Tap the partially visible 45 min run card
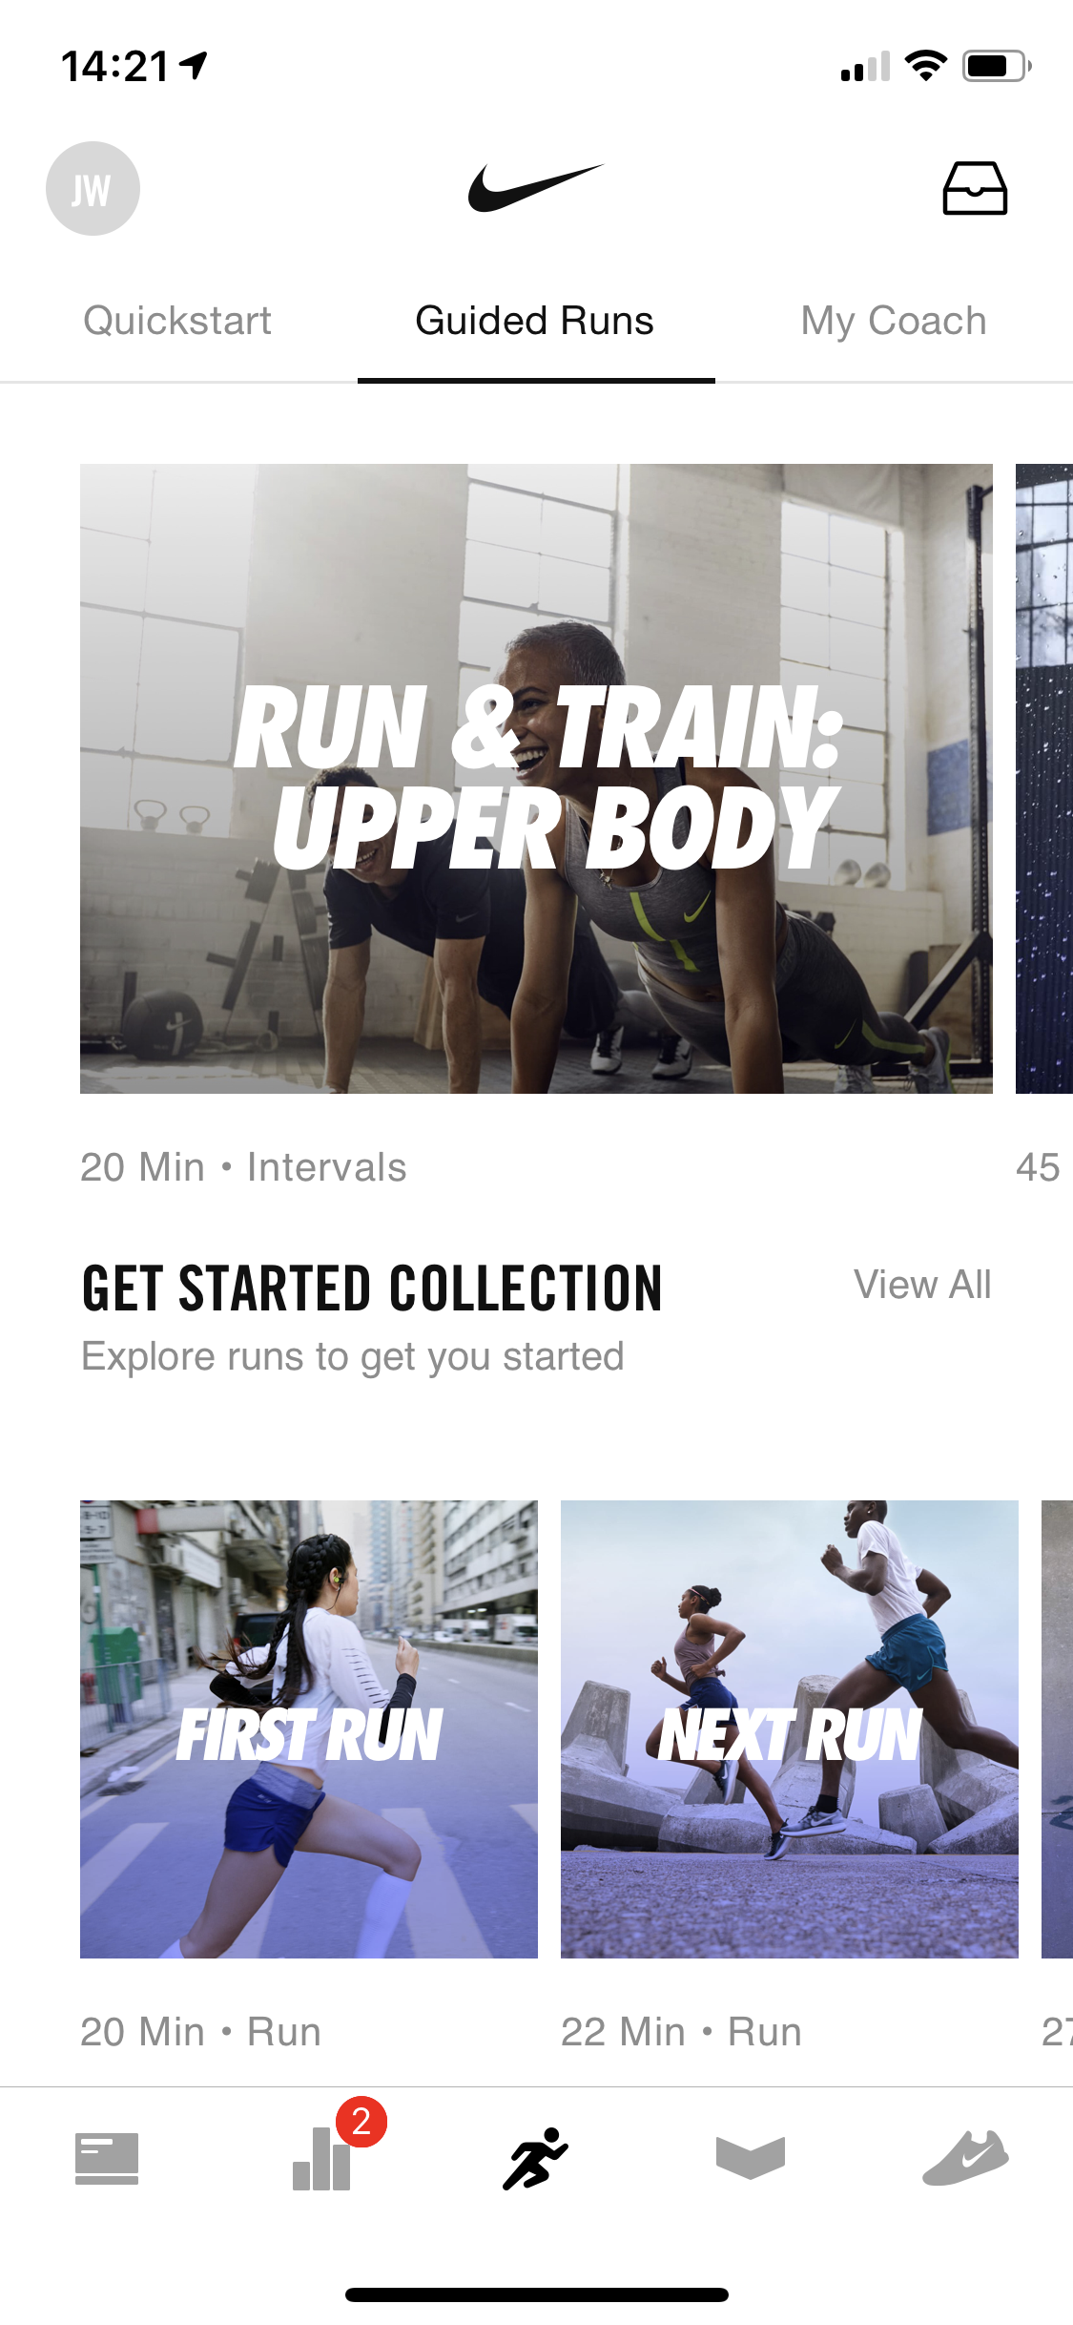 coord(1044,779)
